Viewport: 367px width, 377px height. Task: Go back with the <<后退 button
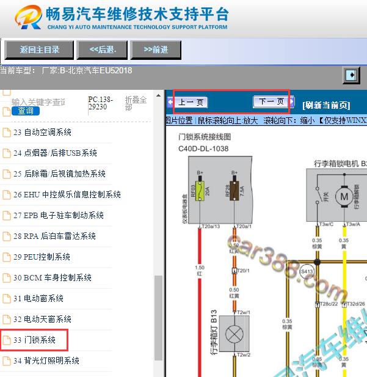102,50
